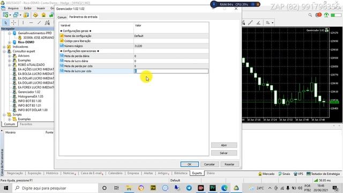Click the zigzag polyline tool right of dialog
This screenshot has width=343, height=193.
point(250,23)
